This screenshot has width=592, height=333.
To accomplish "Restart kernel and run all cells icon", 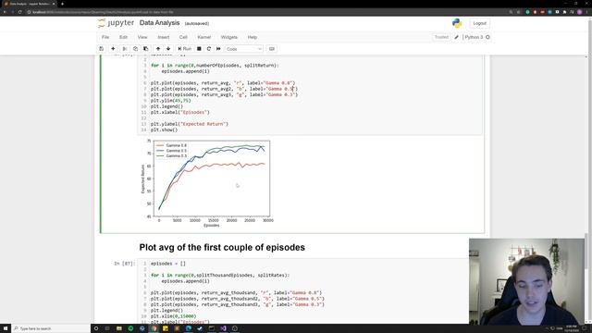I will tap(218, 49).
